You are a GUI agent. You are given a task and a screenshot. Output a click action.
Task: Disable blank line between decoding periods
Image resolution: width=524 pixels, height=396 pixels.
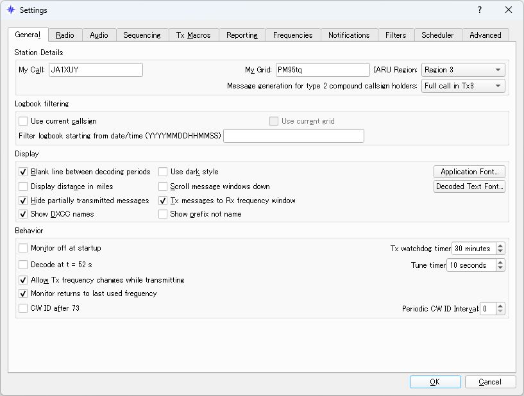[x=23, y=172]
